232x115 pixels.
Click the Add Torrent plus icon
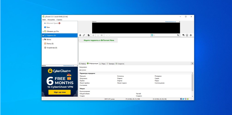[x=80, y=35]
